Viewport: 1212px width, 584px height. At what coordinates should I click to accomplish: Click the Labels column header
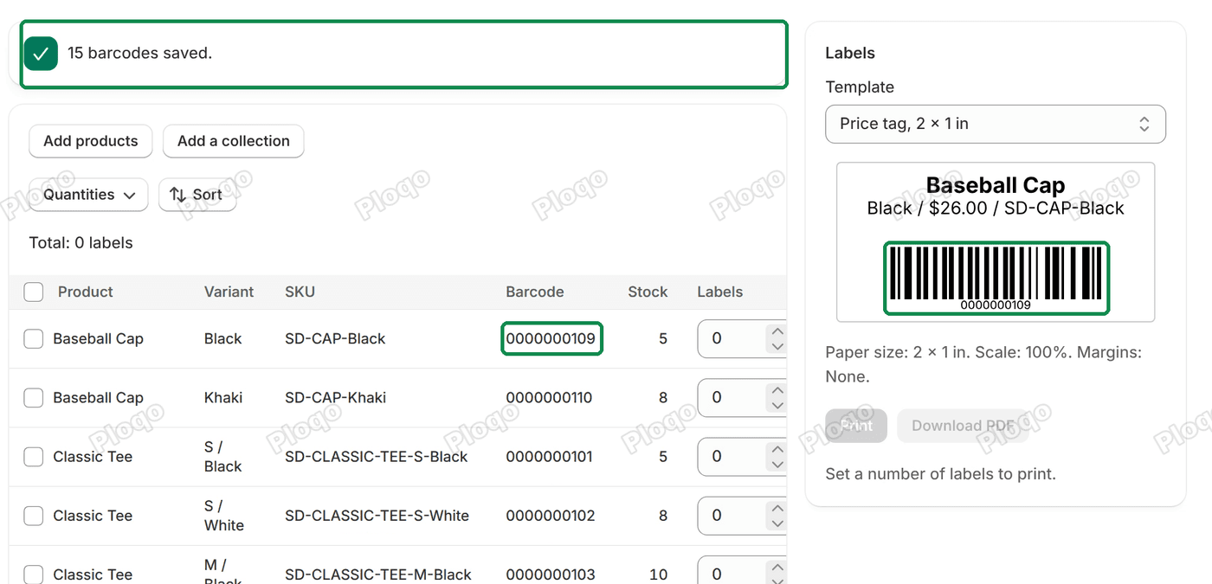(x=720, y=292)
